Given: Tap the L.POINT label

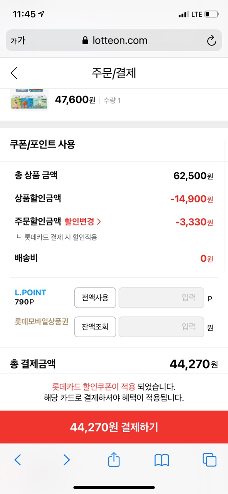Looking at the screenshot, I should point(30,293).
